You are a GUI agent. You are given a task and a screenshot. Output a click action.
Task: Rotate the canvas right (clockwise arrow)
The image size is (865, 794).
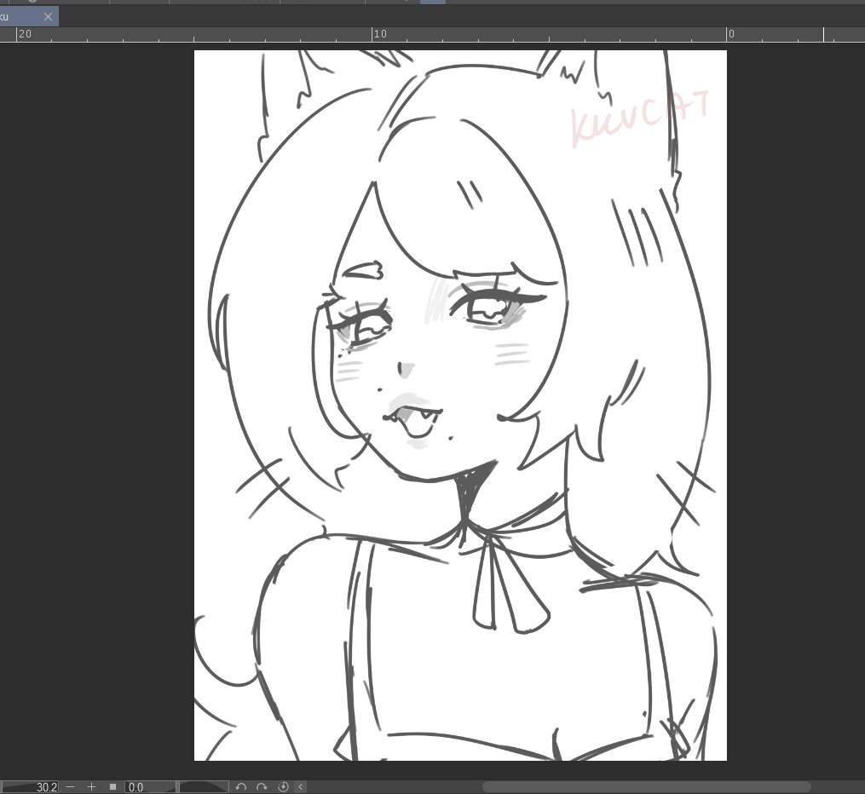click(x=262, y=787)
